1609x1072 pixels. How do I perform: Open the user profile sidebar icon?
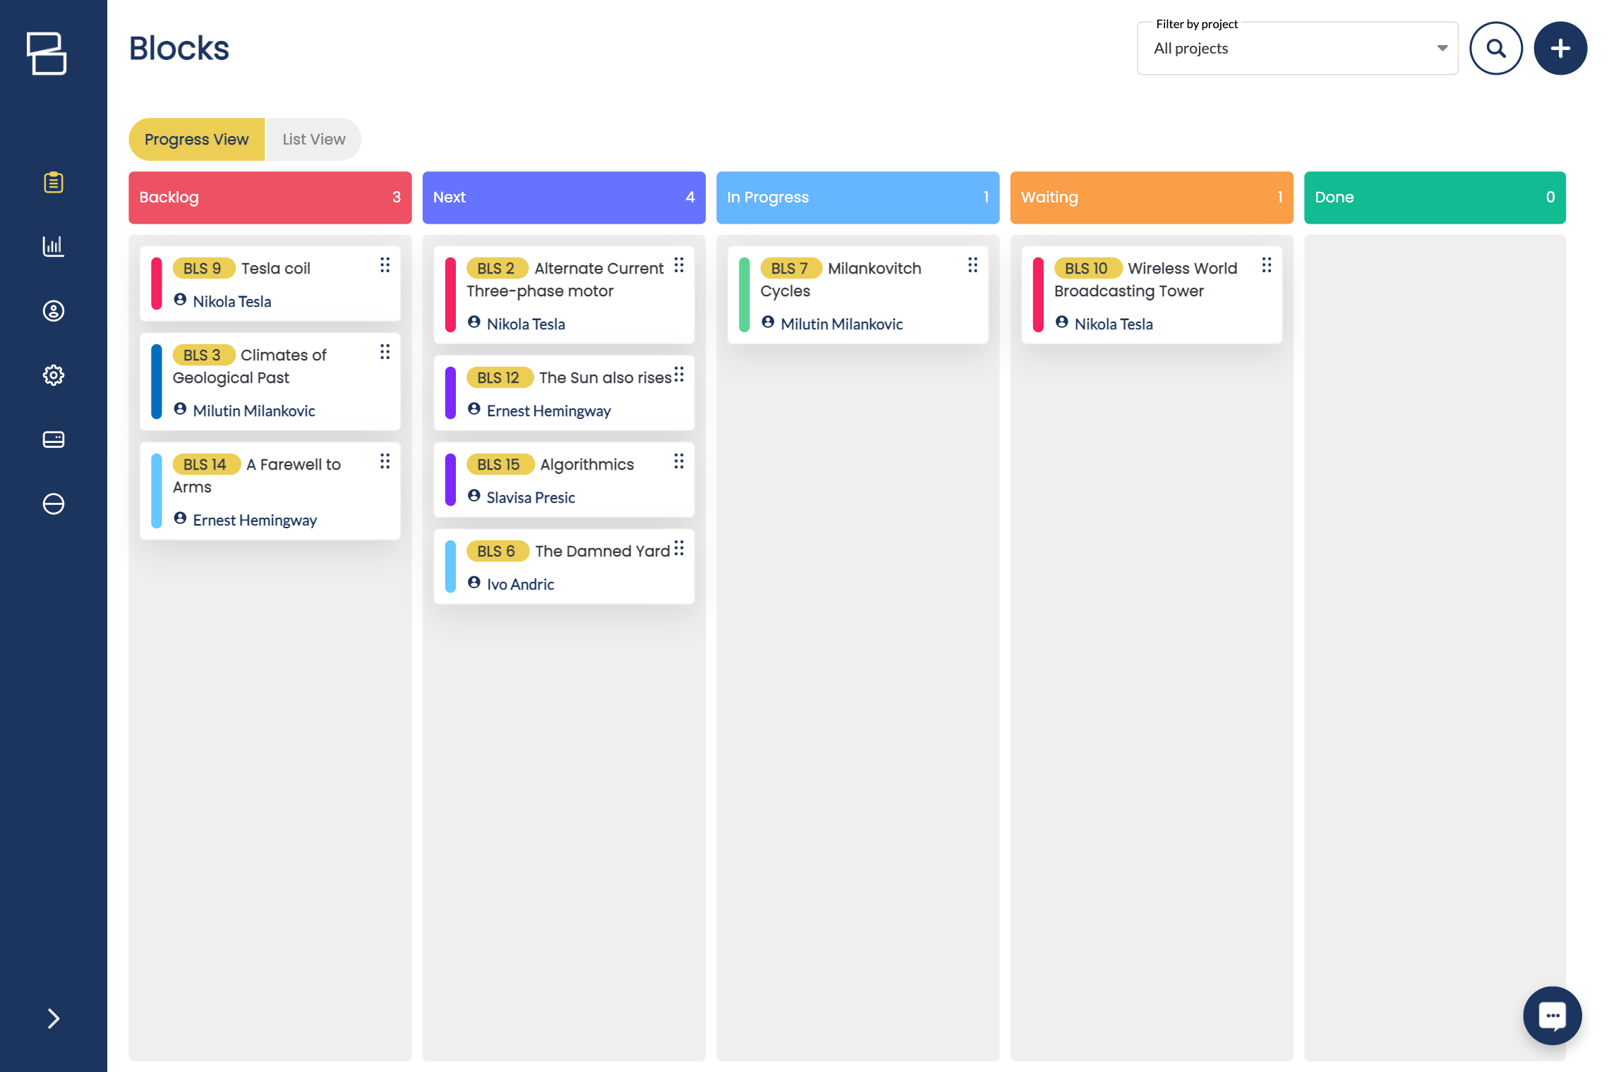(54, 311)
